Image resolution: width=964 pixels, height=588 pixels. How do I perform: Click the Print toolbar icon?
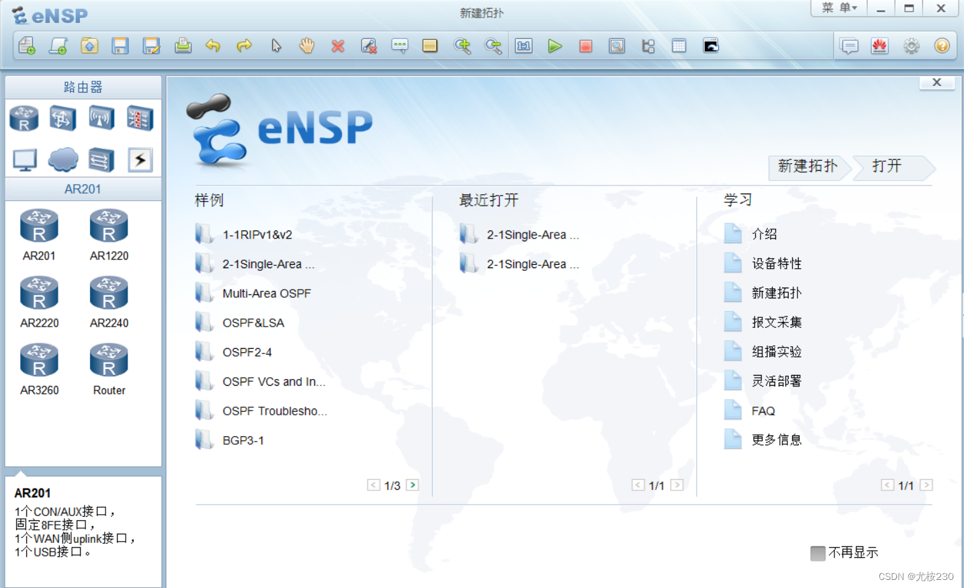183,46
